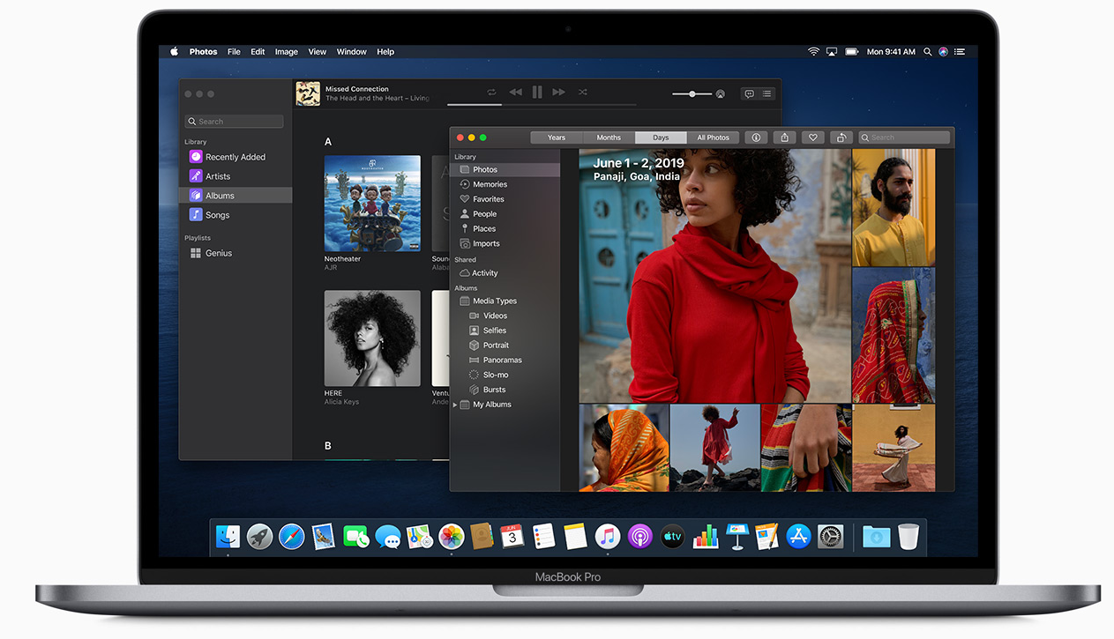Favorite the photo with heart icon
1114x639 pixels.
click(x=813, y=137)
